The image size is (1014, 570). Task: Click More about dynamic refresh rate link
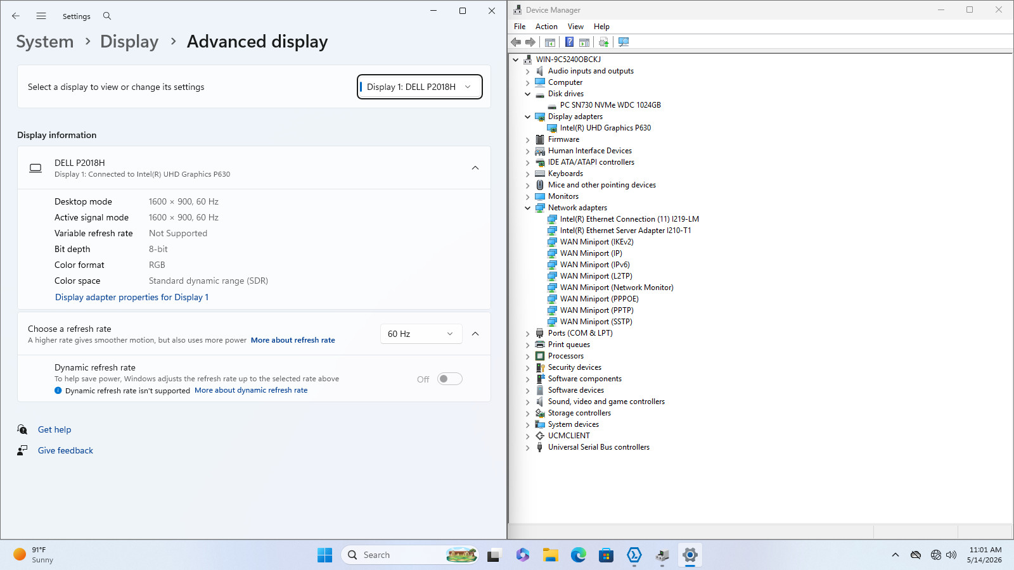click(251, 390)
